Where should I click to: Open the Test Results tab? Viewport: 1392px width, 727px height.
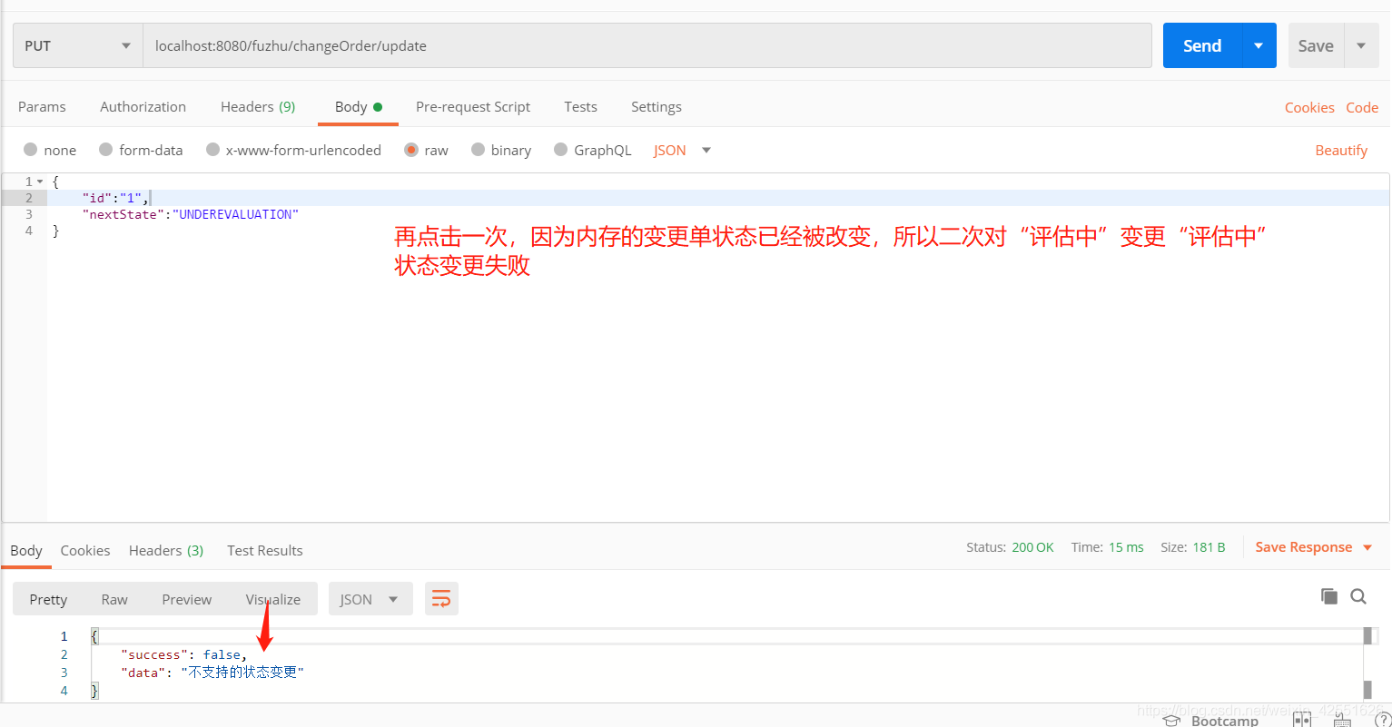pos(265,550)
